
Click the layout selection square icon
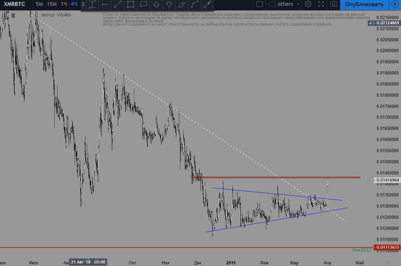[x=260, y=4]
